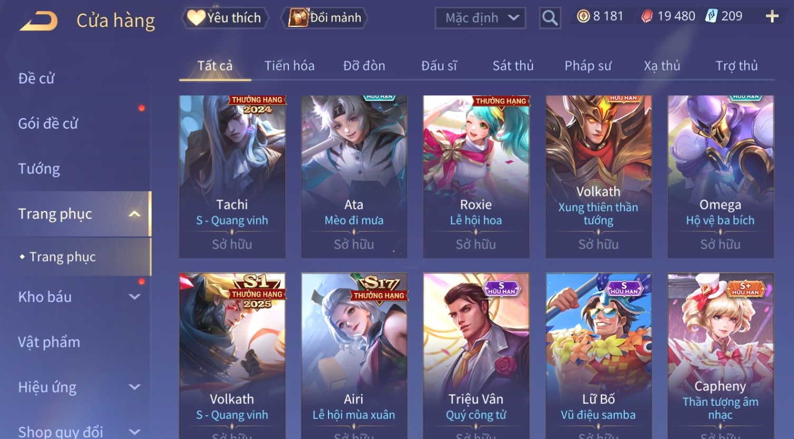Image resolution: width=794 pixels, height=439 pixels.
Task: Open the Mặc định sort dropdown
Action: click(480, 18)
